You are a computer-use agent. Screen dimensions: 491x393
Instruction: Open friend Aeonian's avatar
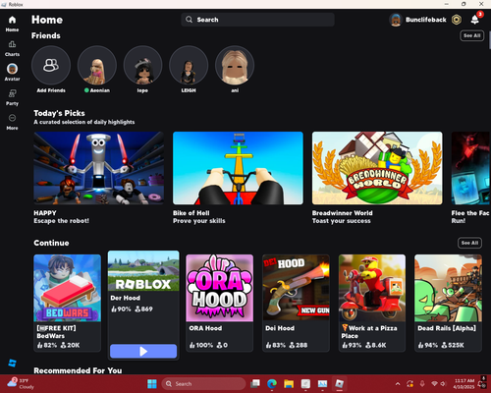(x=97, y=65)
